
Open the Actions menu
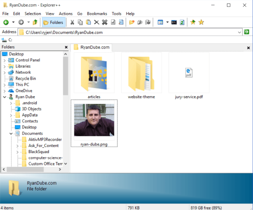pos(66,14)
